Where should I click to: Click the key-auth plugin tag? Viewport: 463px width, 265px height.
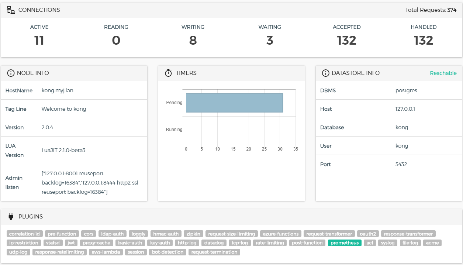pos(160,243)
